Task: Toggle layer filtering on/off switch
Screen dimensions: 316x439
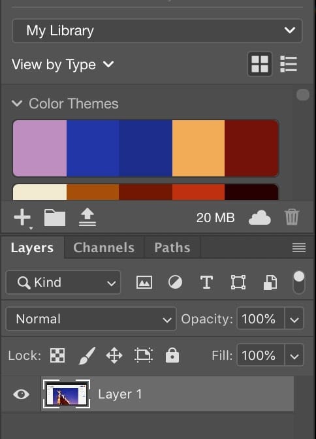Action: click(x=299, y=282)
